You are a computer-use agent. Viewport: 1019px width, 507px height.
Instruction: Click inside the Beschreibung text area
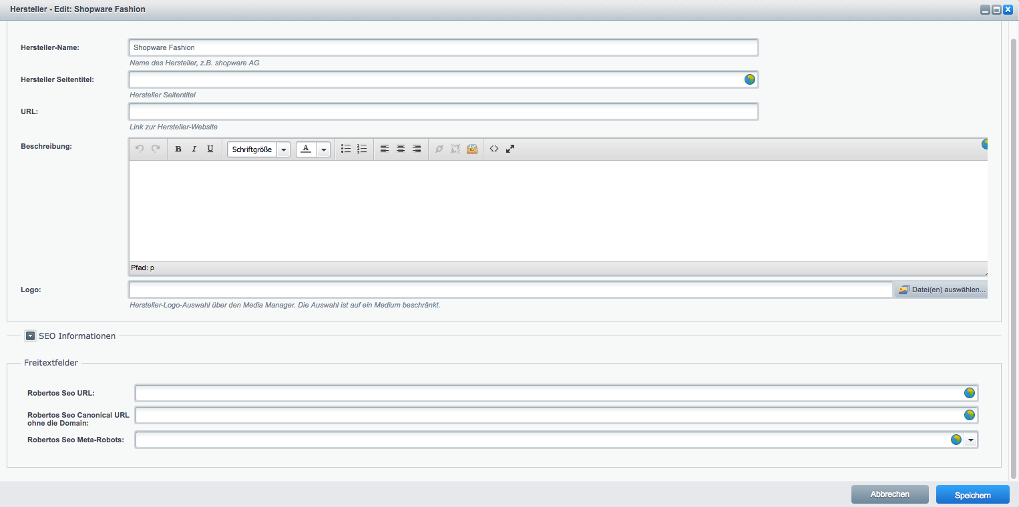click(x=558, y=211)
